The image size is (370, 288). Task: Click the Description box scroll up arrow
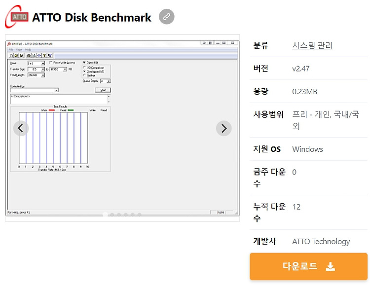tap(109, 96)
